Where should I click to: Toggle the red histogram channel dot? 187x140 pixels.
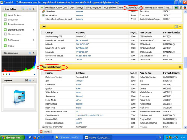point(4,74)
